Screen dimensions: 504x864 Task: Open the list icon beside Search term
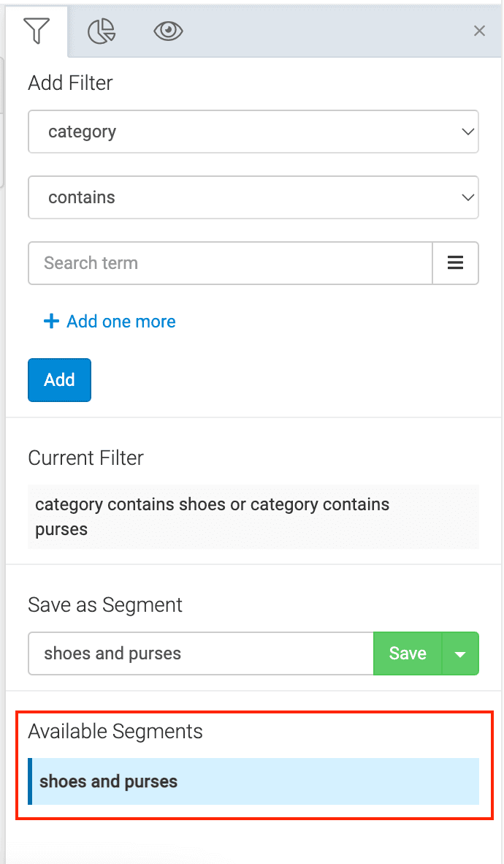pyautogui.click(x=455, y=263)
